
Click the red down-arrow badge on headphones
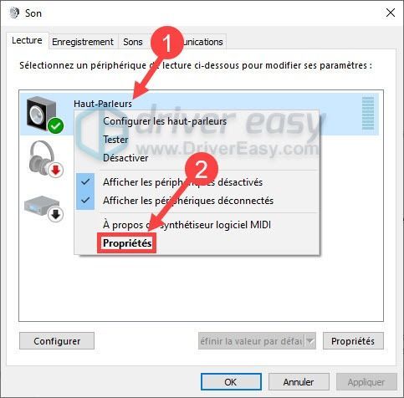pyautogui.click(x=56, y=170)
